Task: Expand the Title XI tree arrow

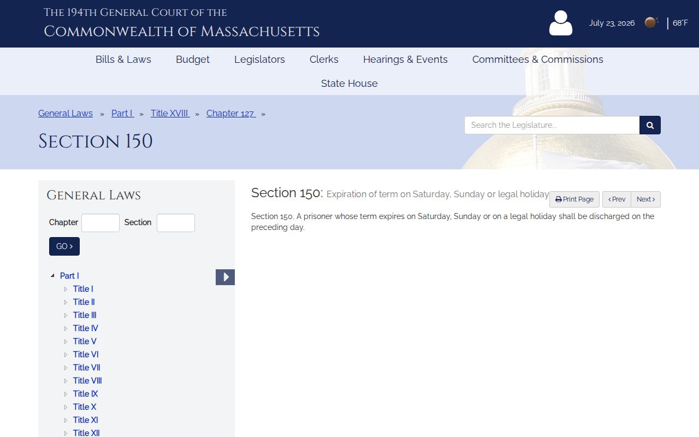Action: (x=66, y=420)
